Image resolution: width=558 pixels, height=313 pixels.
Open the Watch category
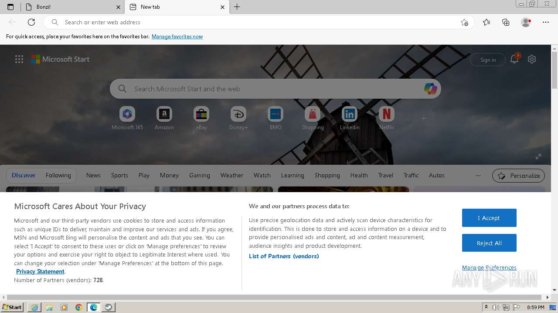tap(262, 175)
